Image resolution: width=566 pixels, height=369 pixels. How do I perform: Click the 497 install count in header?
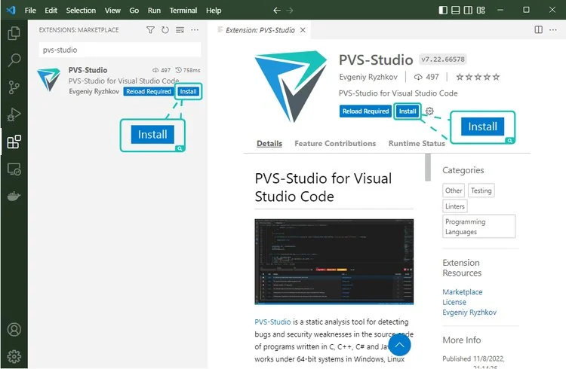coord(426,77)
